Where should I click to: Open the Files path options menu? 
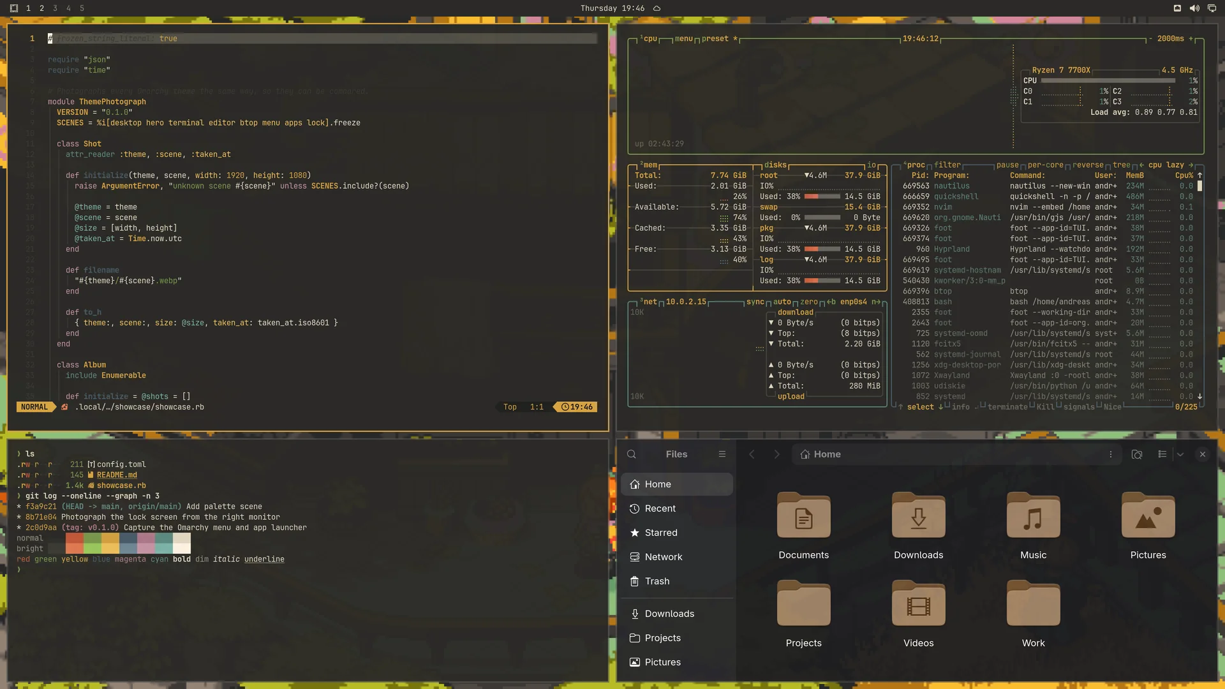coord(1111,454)
